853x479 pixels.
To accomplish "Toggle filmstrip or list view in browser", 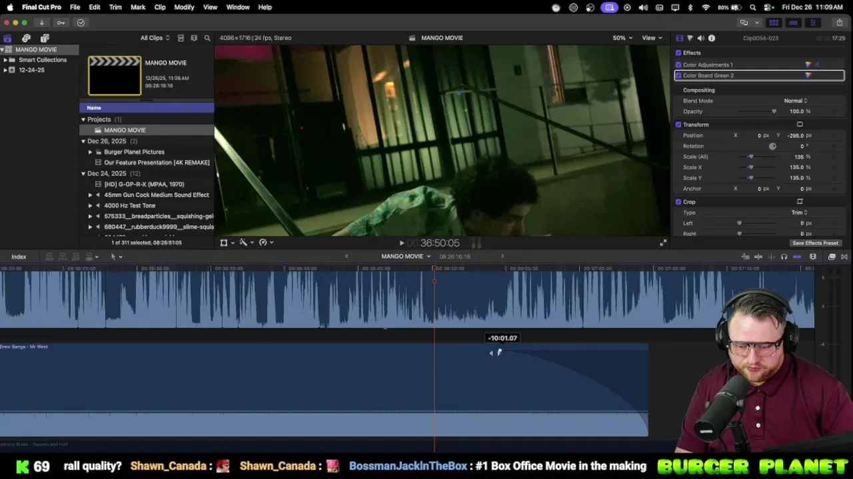I will click(181, 38).
